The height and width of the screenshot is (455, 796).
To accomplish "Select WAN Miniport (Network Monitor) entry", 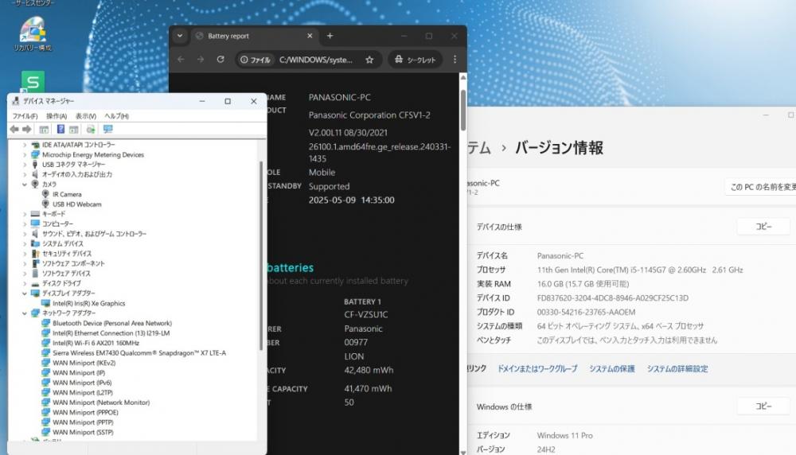I will [101, 402].
